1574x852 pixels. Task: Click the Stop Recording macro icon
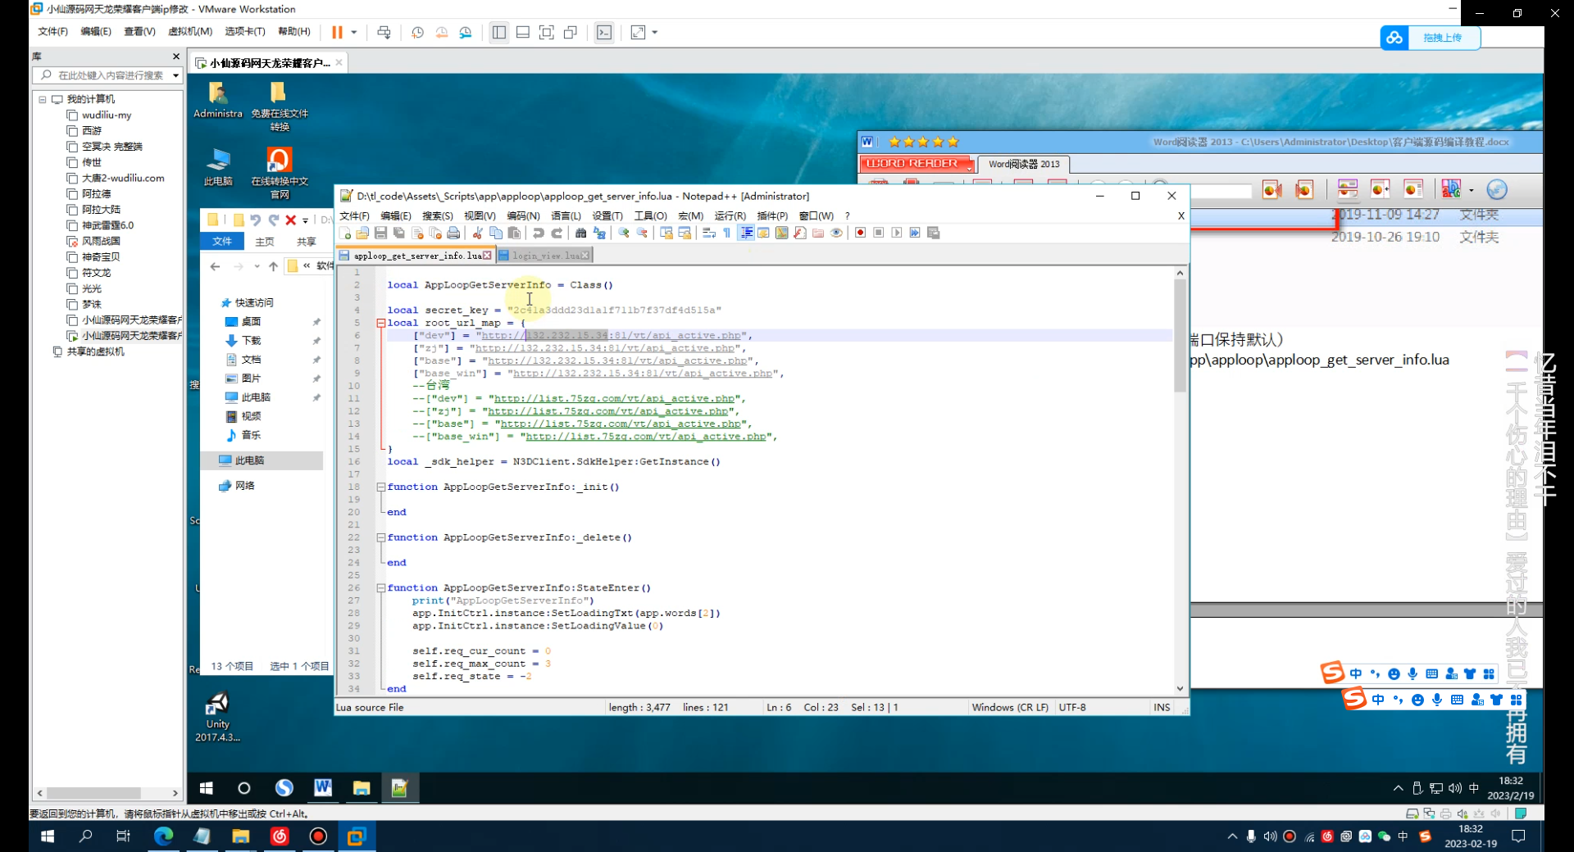pyautogui.click(x=879, y=233)
